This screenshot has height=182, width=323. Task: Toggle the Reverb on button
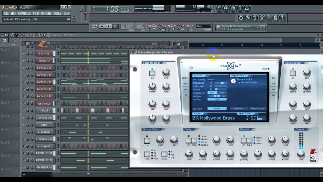pos(244,141)
